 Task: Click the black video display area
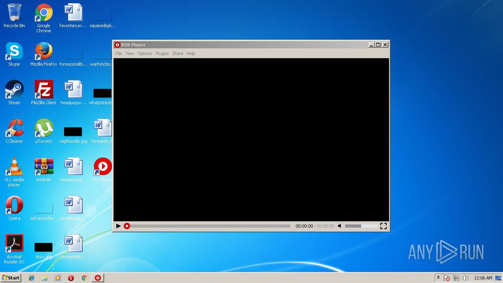pos(251,140)
